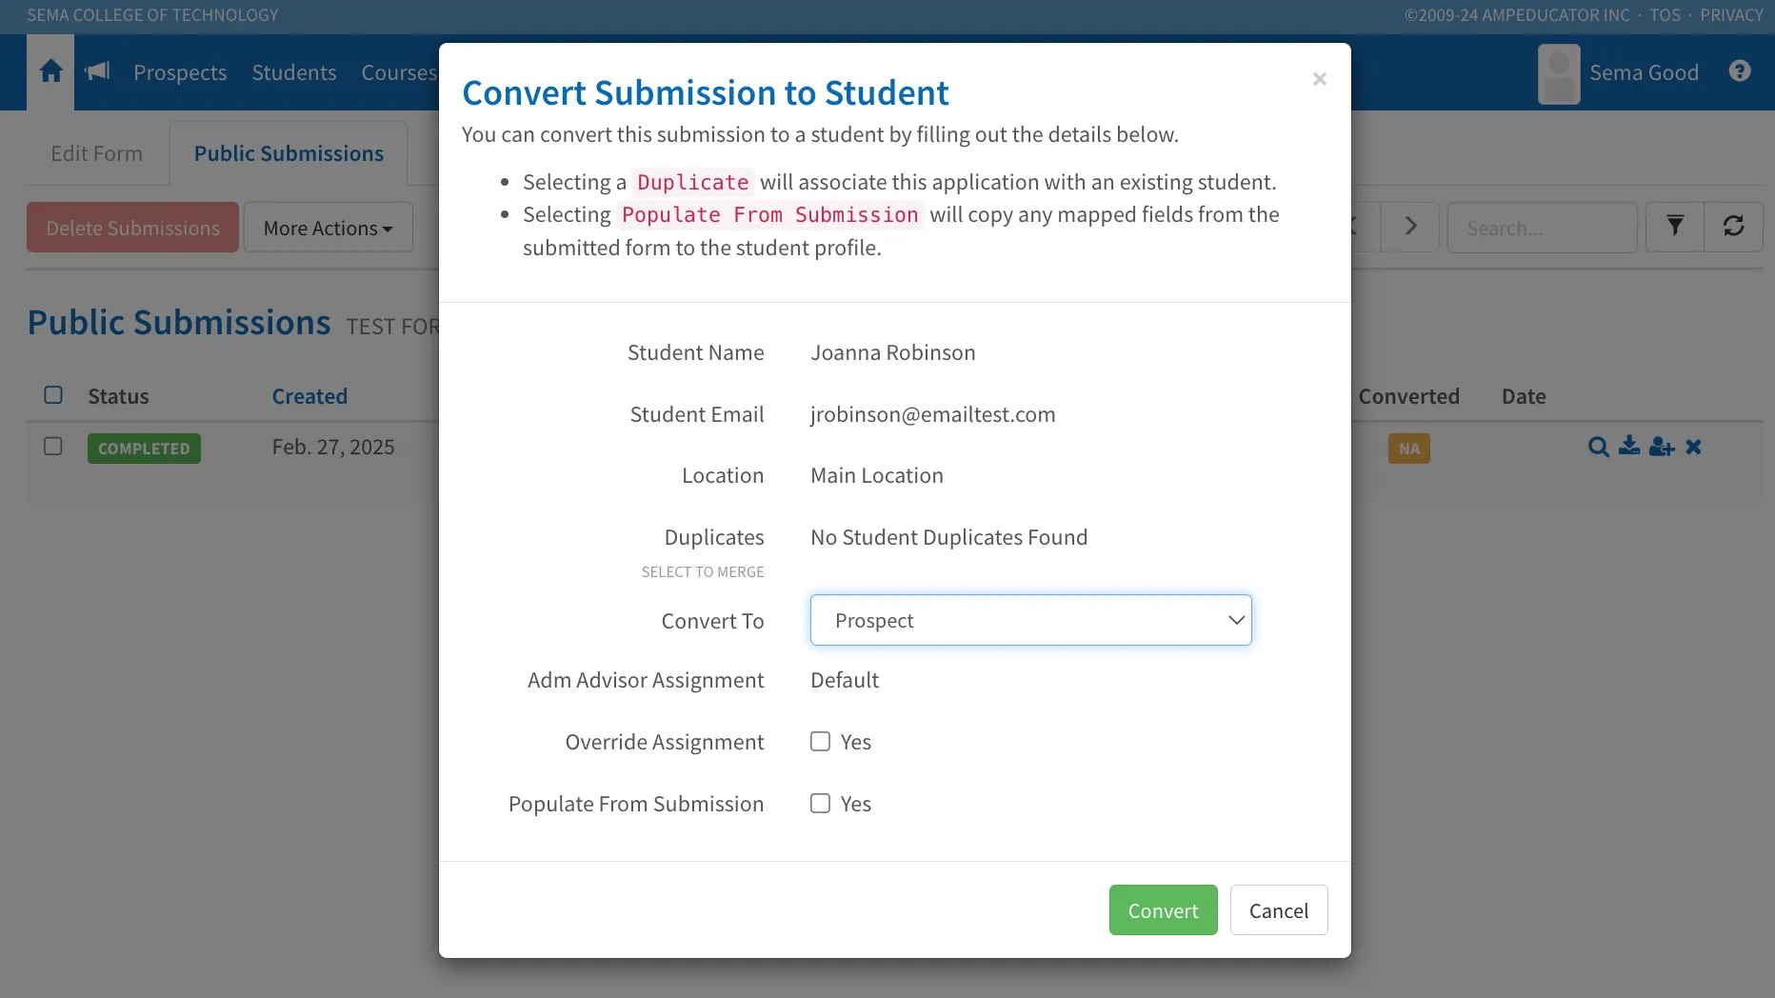The image size is (1775, 998).
Task: Delete submission X icon in row
Action: (x=1693, y=447)
